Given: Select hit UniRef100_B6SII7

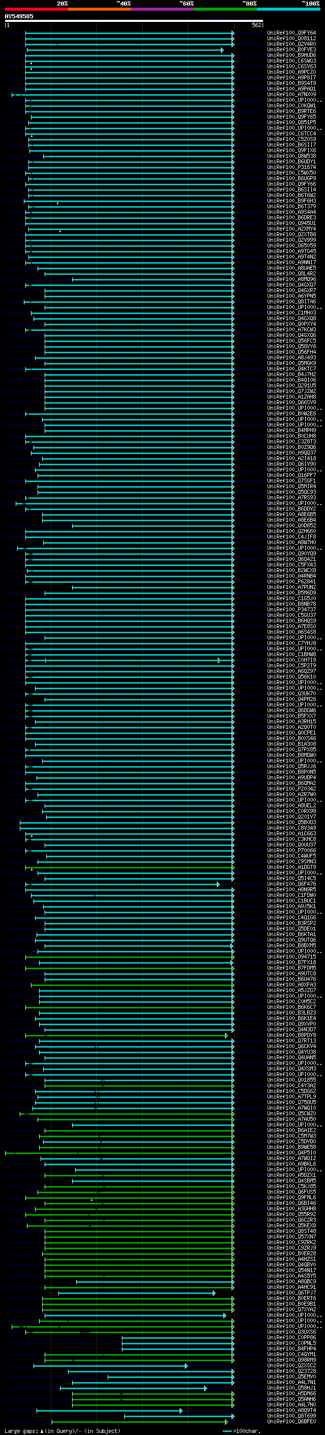Looking at the screenshot, I should click(291, 145).
